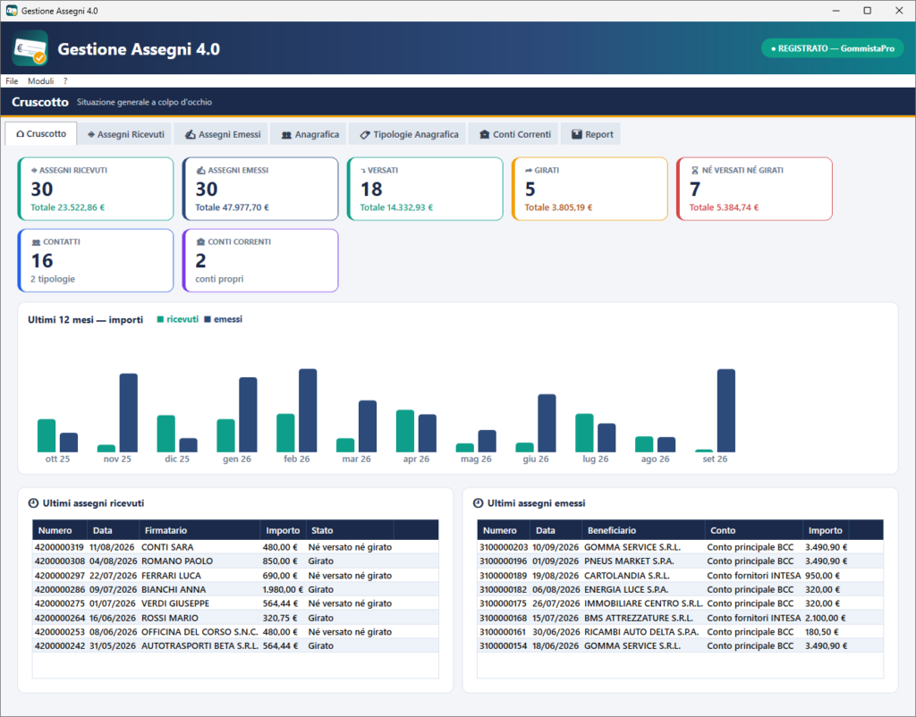Click the icon on the Assegni ricevuti card

pos(35,171)
